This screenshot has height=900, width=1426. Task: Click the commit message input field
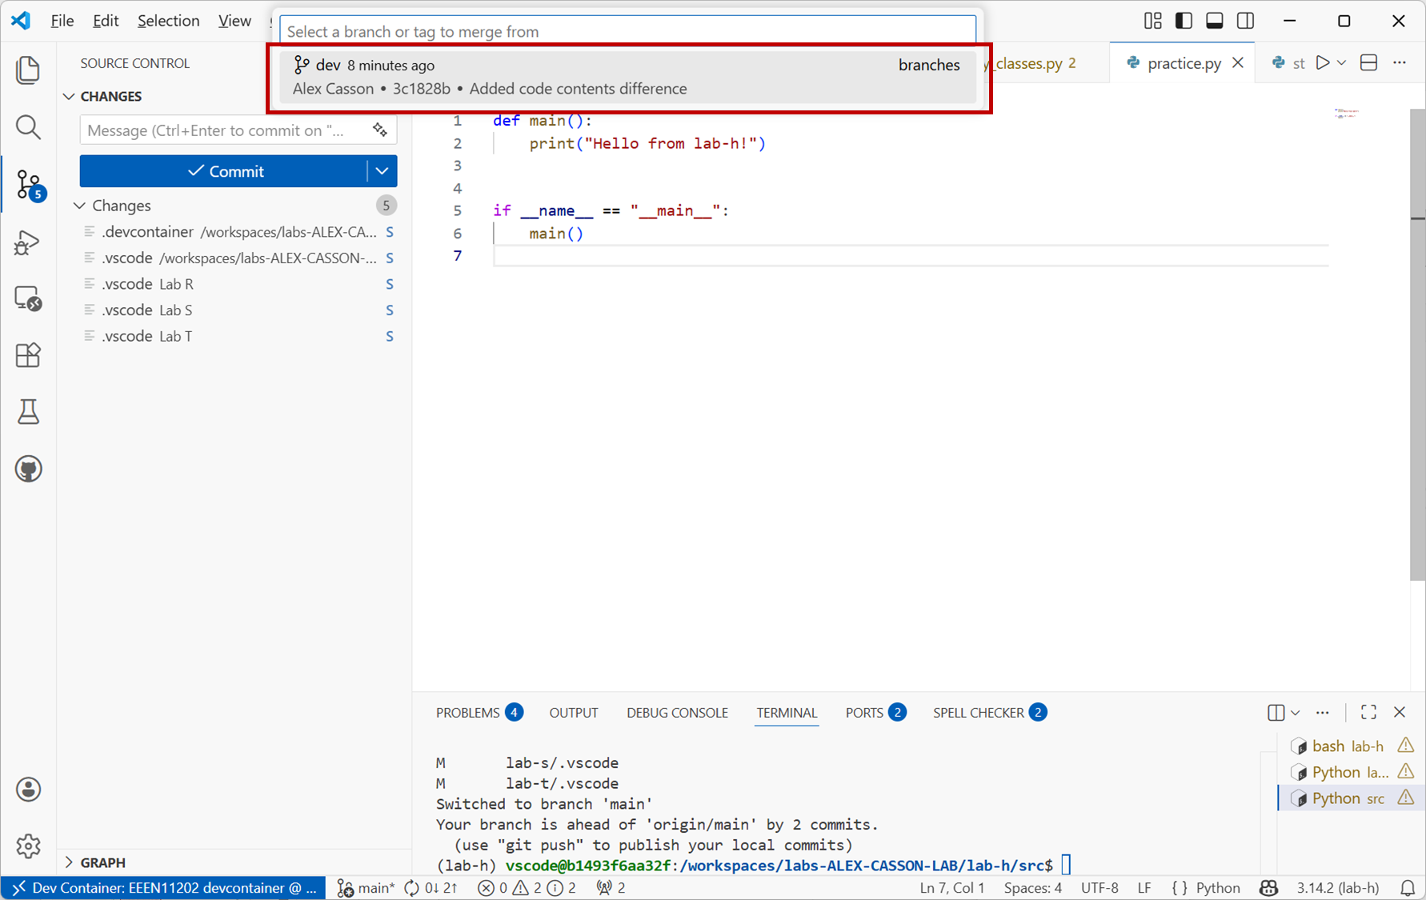[x=224, y=130]
